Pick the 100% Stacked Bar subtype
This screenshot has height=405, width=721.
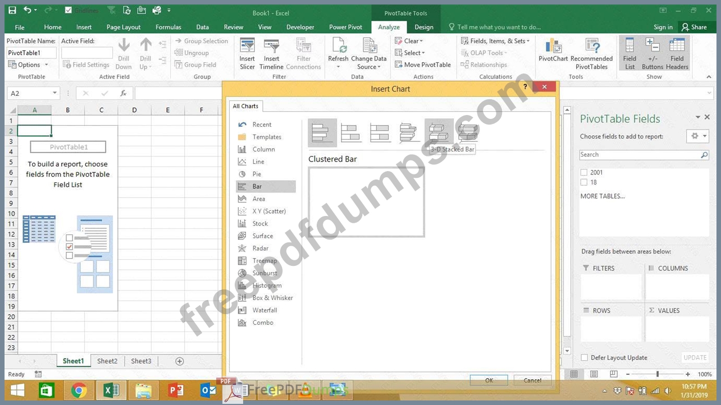(x=380, y=132)
